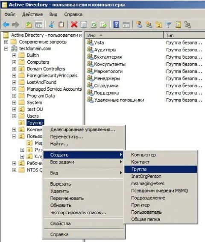Click the Add to group toolbar icon
205x242 pixels.
point(188,24)
